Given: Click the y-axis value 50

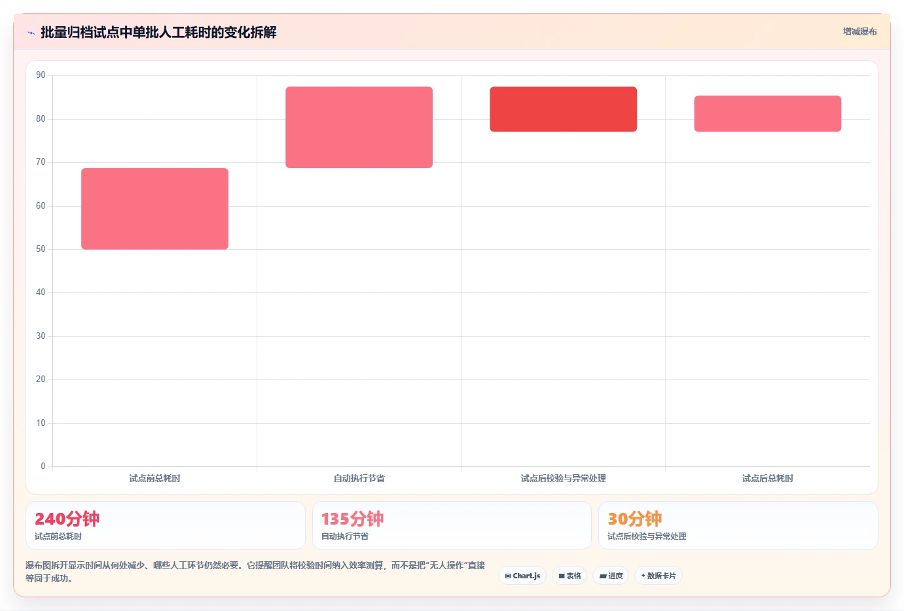Looking at the screenshot, I should coord(41,249).
